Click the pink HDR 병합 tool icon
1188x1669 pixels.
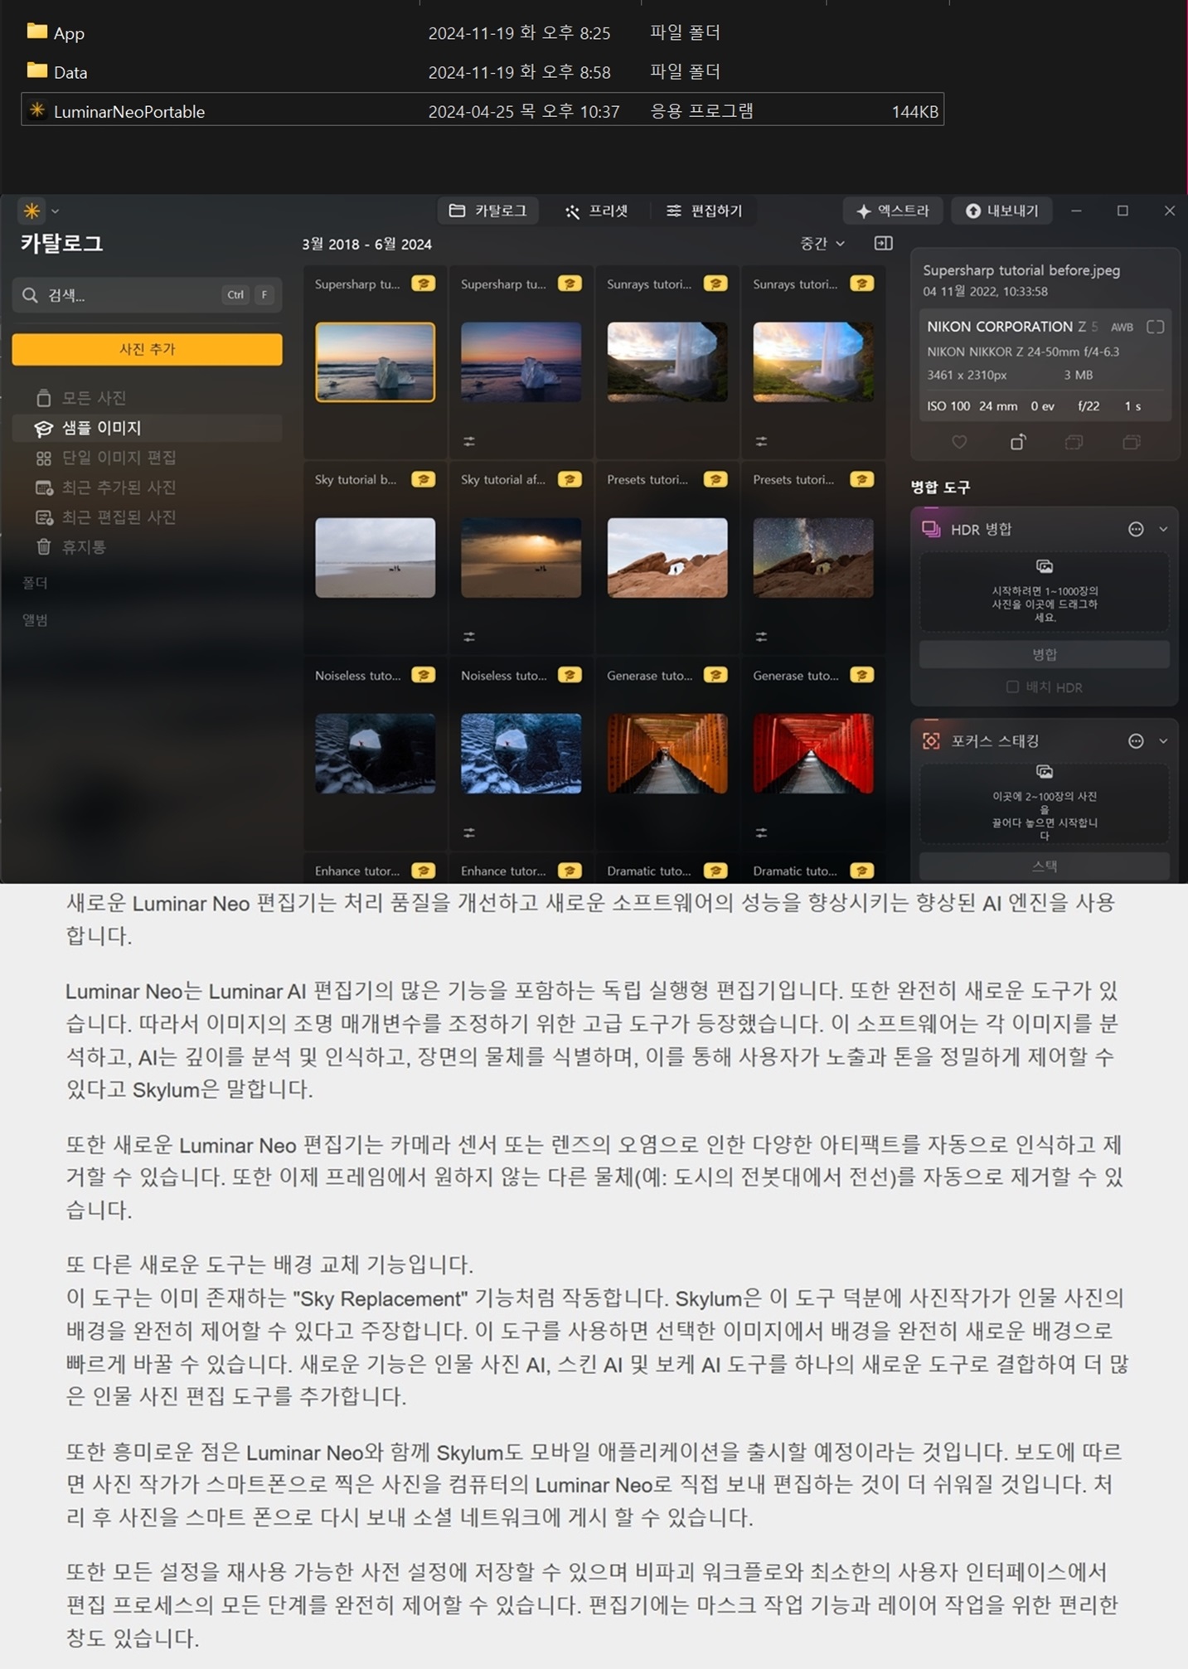click(931, 529)
